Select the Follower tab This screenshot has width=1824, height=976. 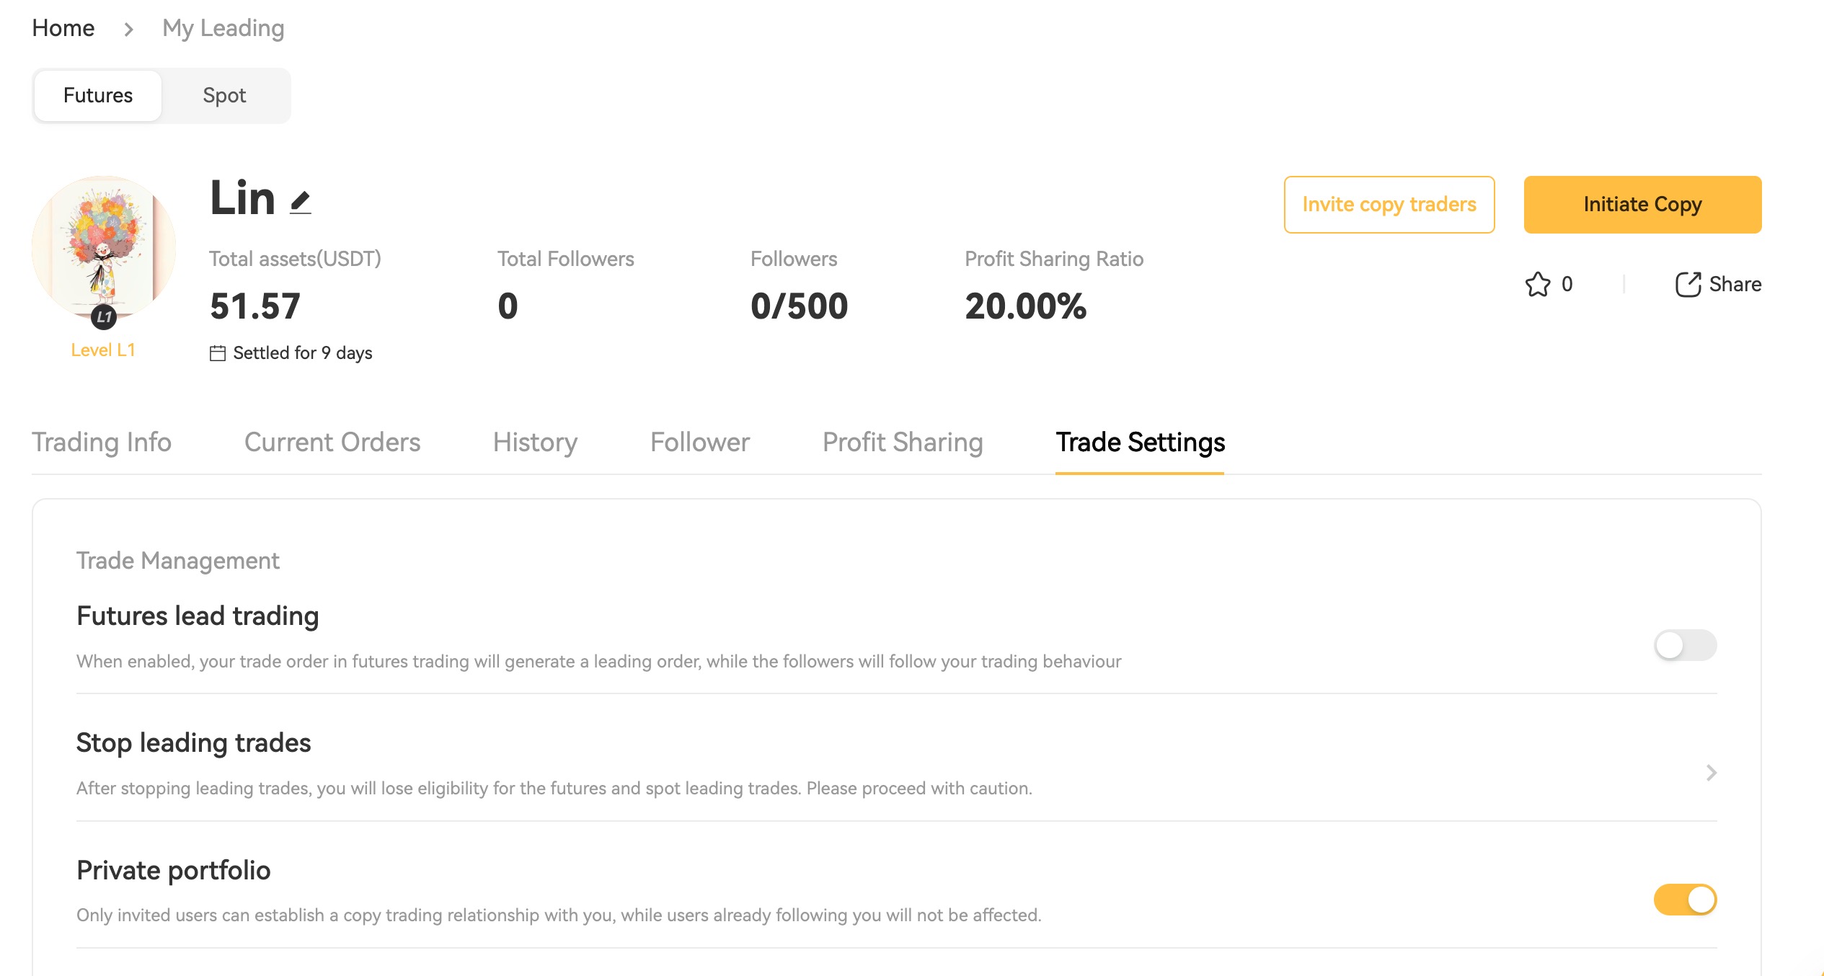[x=699, y=442]
